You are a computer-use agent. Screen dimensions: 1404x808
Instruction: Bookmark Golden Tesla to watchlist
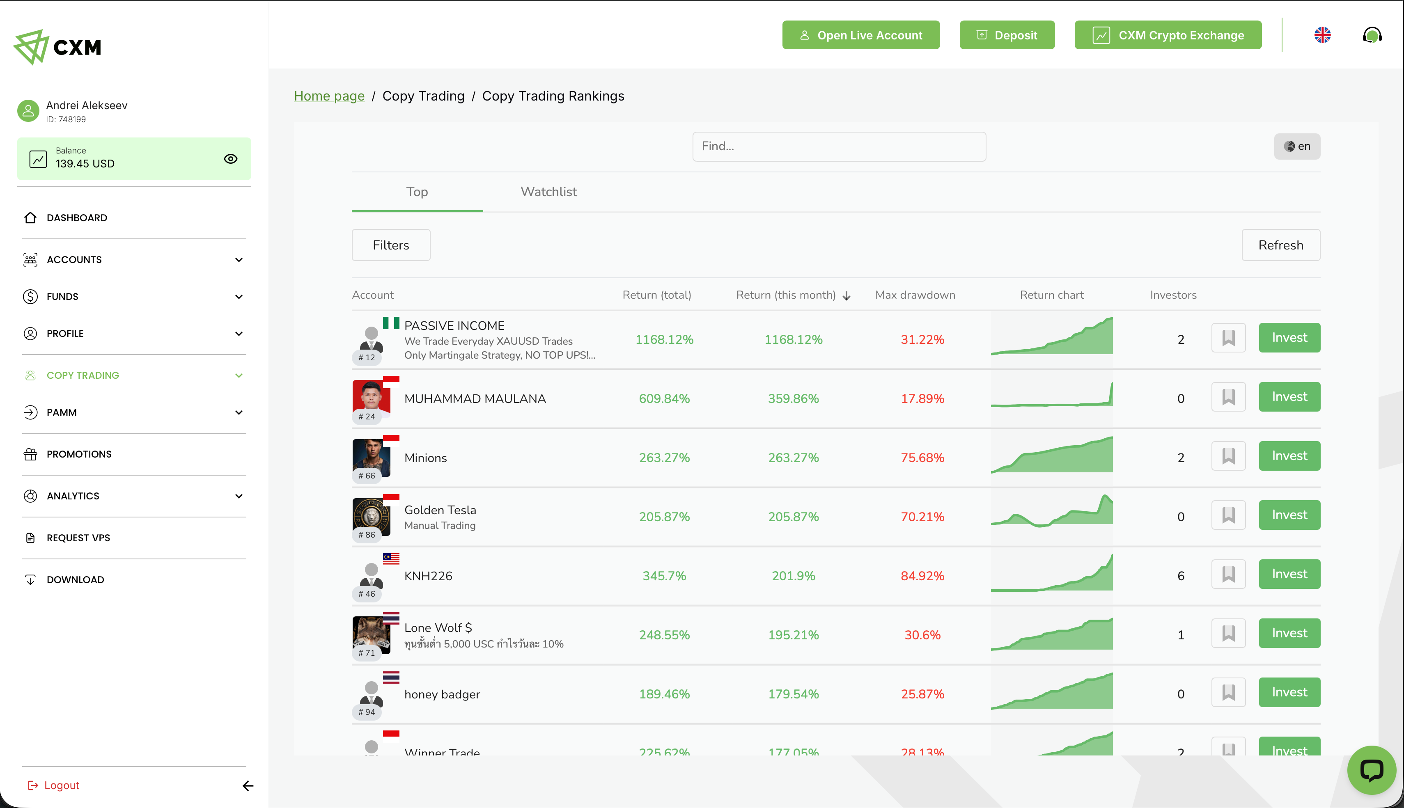coord(1228,515)
